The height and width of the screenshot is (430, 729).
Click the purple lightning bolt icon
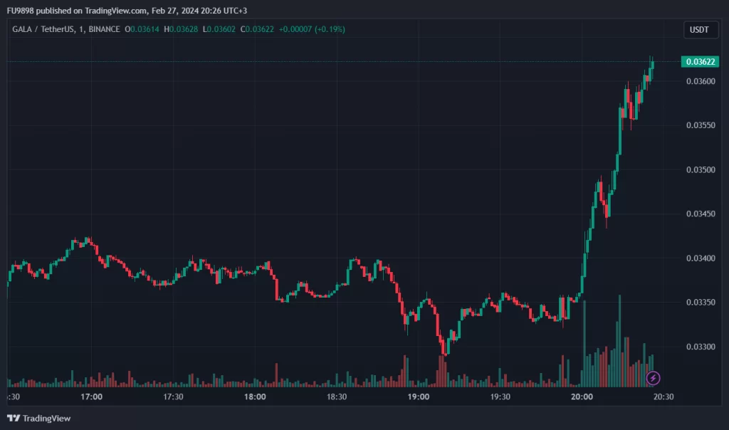click(653, 378)
